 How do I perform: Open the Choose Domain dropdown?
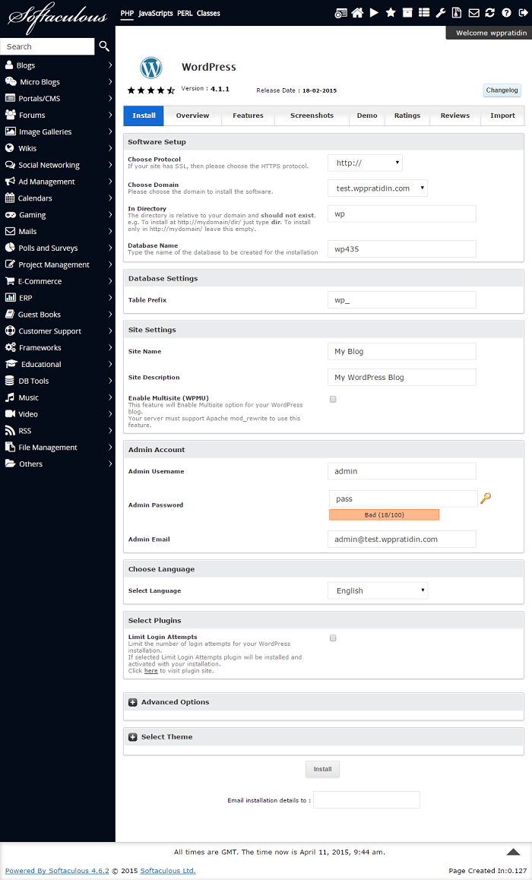pyautogui.click(x=378, y=188)
